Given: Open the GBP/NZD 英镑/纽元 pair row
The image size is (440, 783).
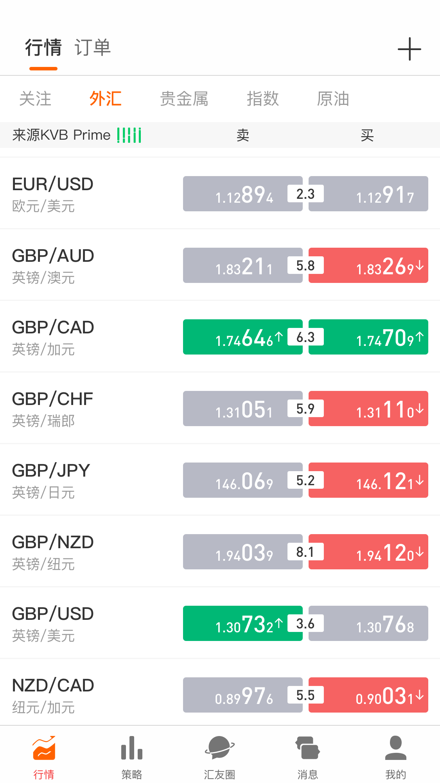Looking at the screenshot, I should 53,552.
